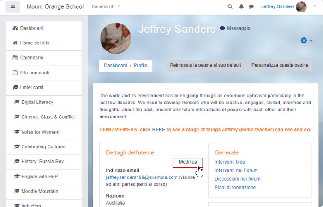This screenshot has height=207, width=323.
Task: Click the jeffreysanders199@example.com email link
Action: pos(142,177)
